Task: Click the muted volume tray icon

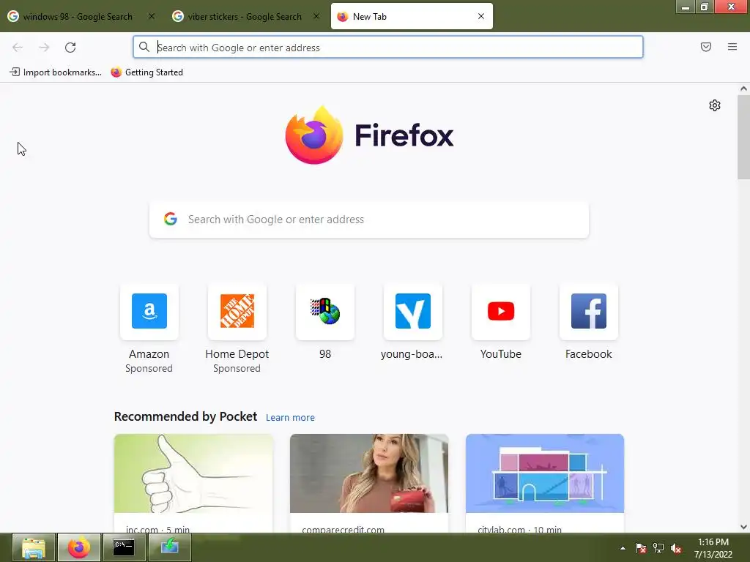Action: pos(676,548)
